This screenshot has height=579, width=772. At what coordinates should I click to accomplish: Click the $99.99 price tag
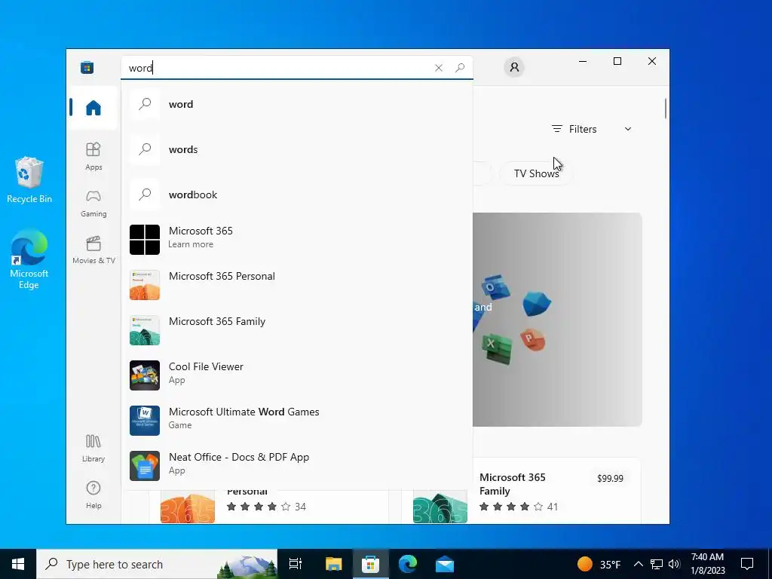[610, 479]
